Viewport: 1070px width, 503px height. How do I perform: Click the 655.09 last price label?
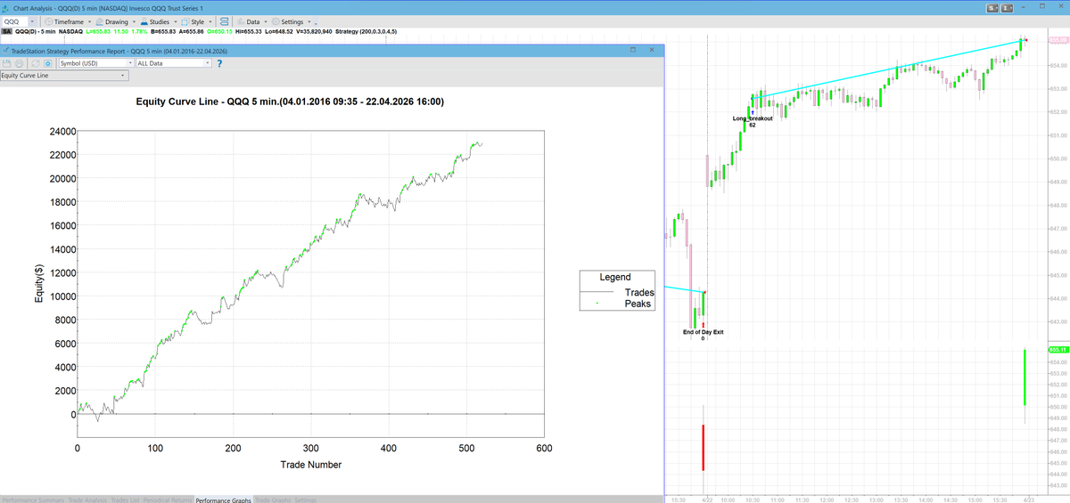point(1058,40)
